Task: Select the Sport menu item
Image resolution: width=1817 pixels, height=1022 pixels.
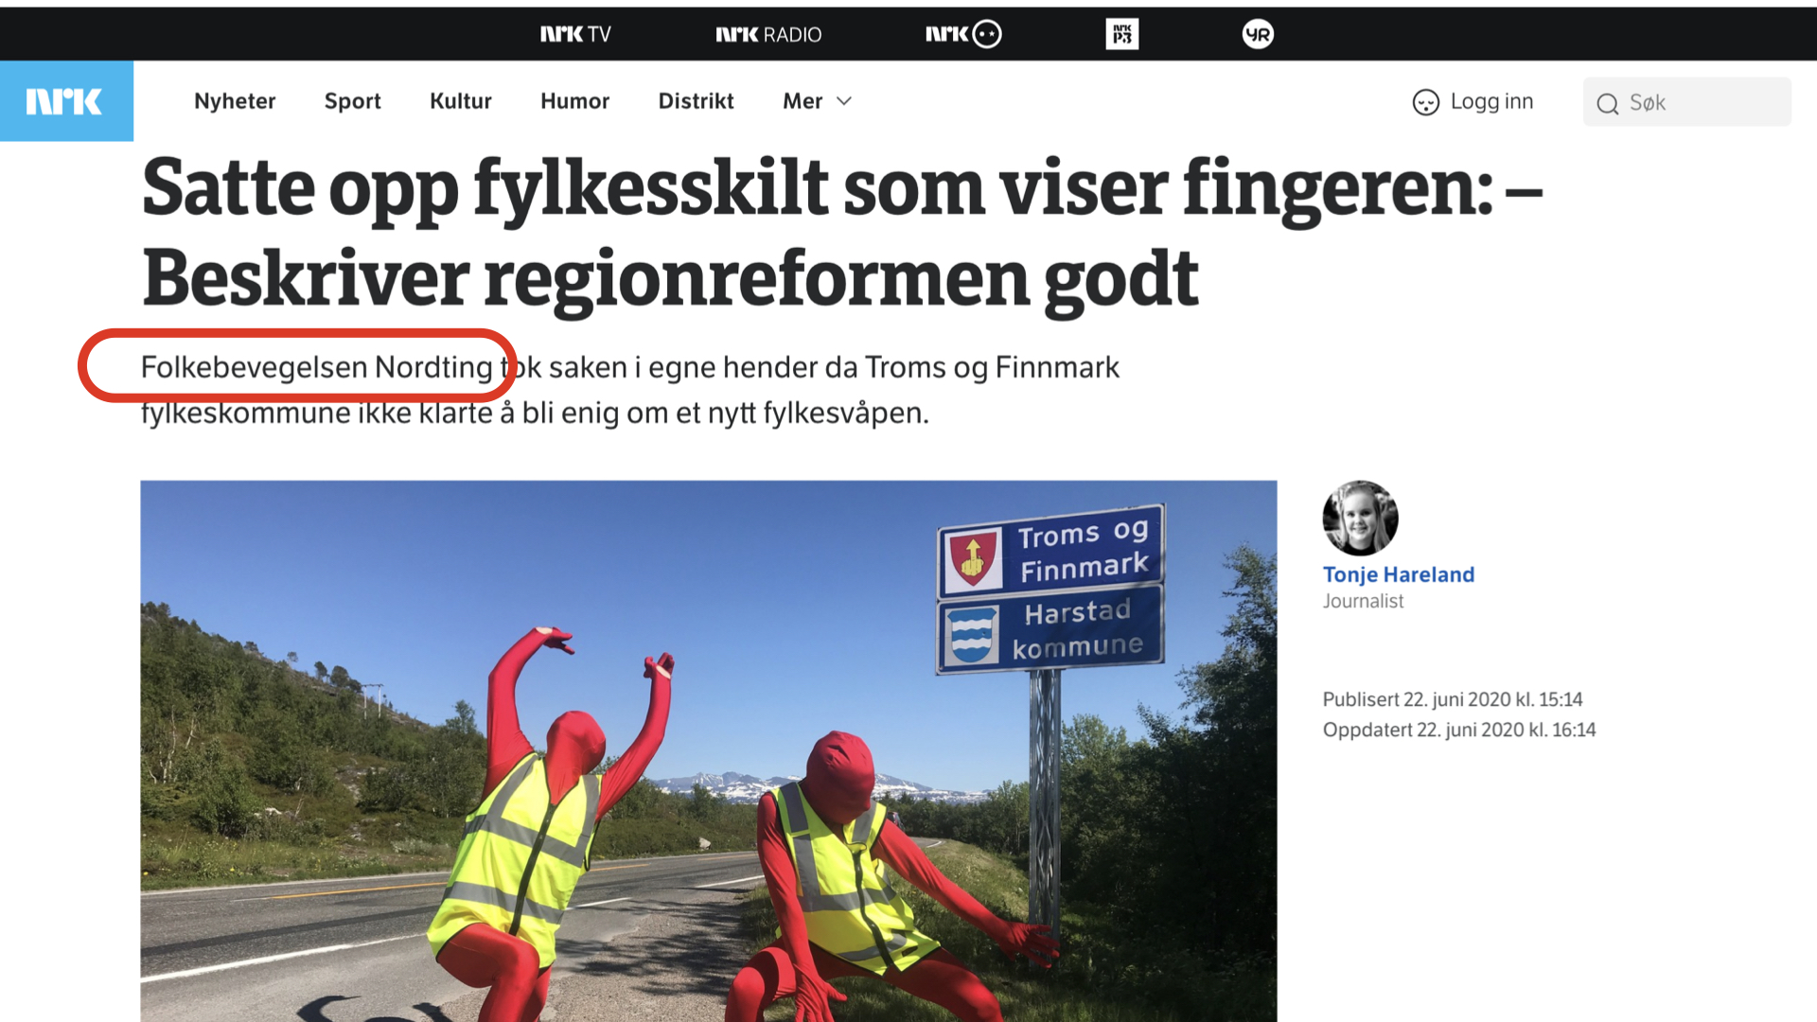Action: click(352, 101)
